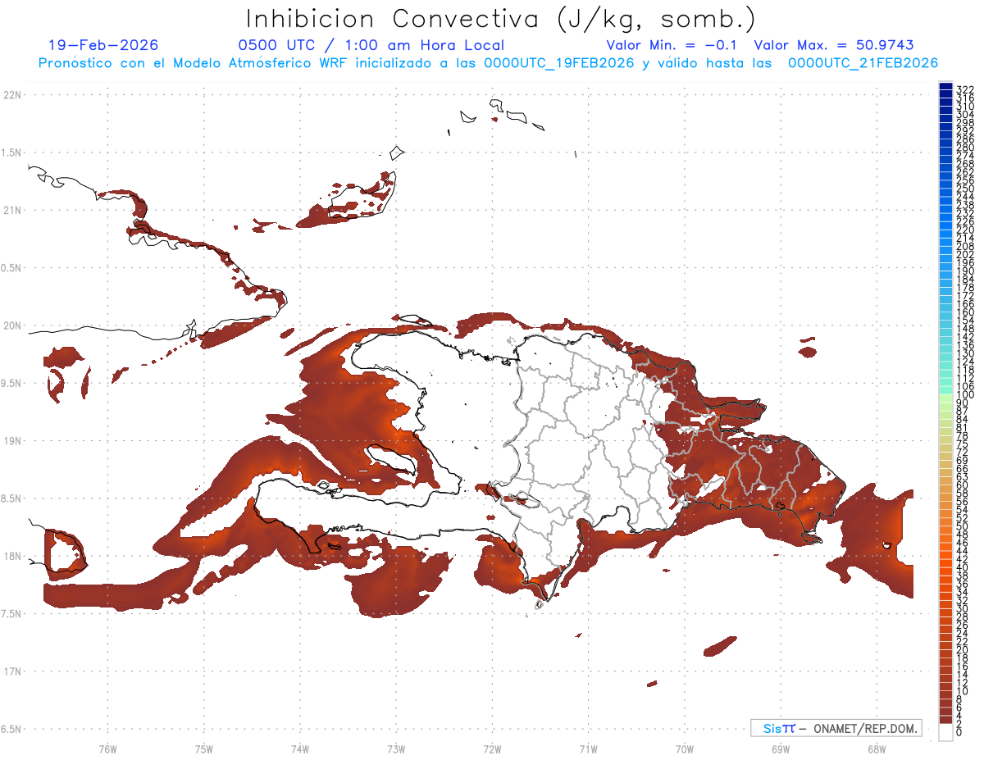This screenshot has width=984, height=760.
Task: Click the 20N latitude label
Action: click(x=12, y=325)
